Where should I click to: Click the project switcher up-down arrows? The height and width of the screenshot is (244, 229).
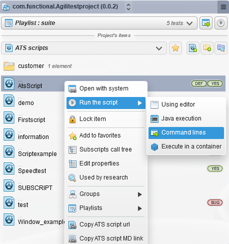click(x=128, y=7)
